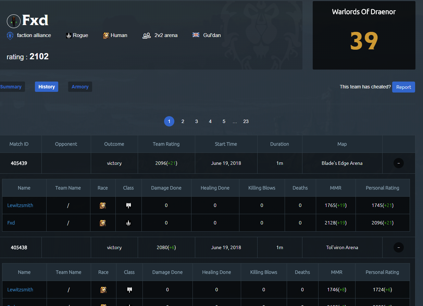Viewport: 423px width, 306px height.
Task: Click Fxd's rogue class icon in match 405439
Action: (x=128, y=223)
